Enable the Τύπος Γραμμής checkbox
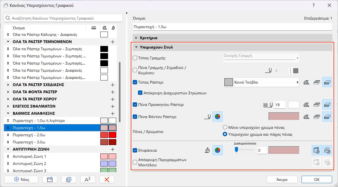This screenshot has width=338, height=187. (135, 58)
